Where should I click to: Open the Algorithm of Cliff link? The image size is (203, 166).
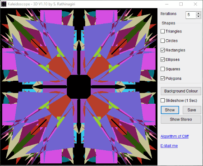point(175,136)
